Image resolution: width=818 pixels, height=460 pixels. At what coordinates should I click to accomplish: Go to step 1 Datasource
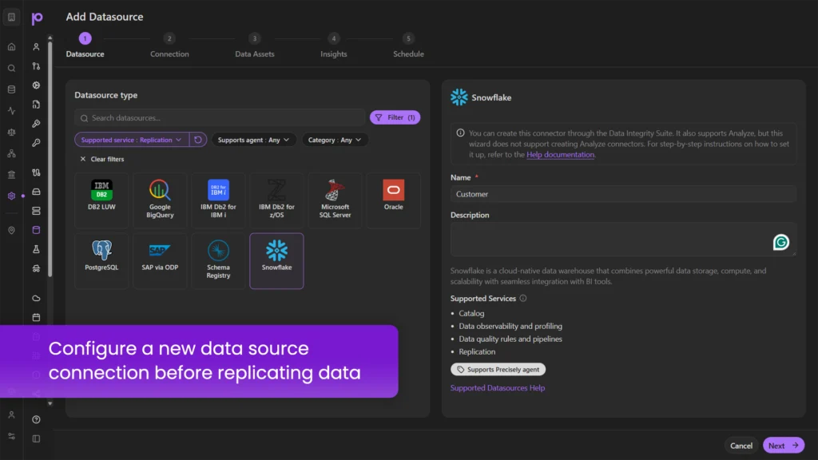pyautogui.click(x=85, y=46)
